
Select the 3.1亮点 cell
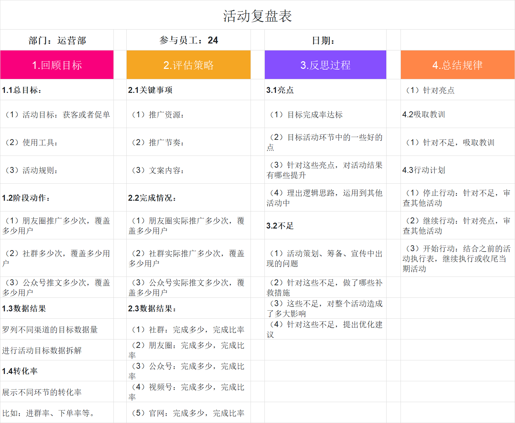(x=325, y=89)
